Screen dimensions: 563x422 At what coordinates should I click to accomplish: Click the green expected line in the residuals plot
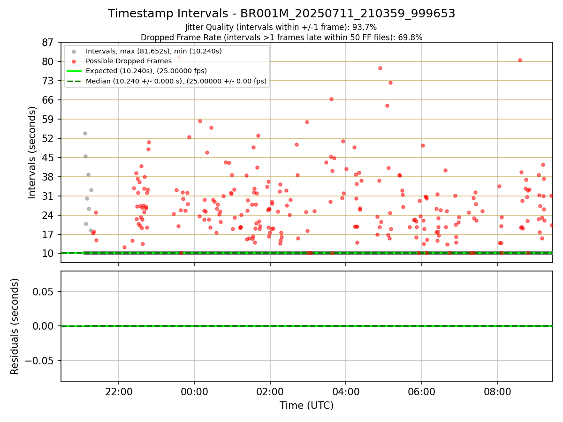pyautogui.click(x=306, y=326)
